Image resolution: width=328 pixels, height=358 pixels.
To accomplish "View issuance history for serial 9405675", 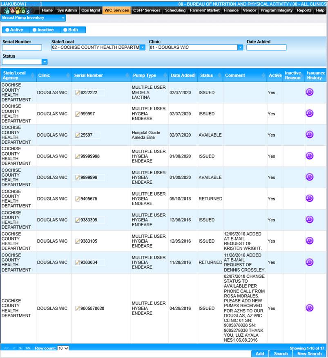I will click(x=309, y=198).
